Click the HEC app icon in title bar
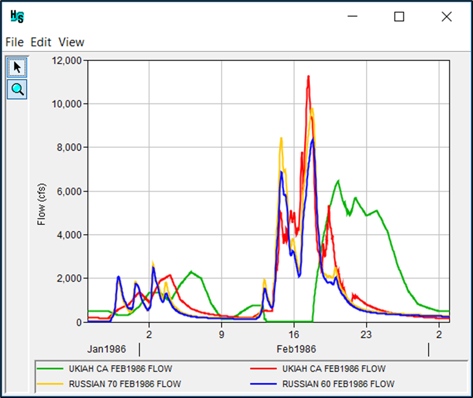The image size is (473, 398). click(17, 17)
